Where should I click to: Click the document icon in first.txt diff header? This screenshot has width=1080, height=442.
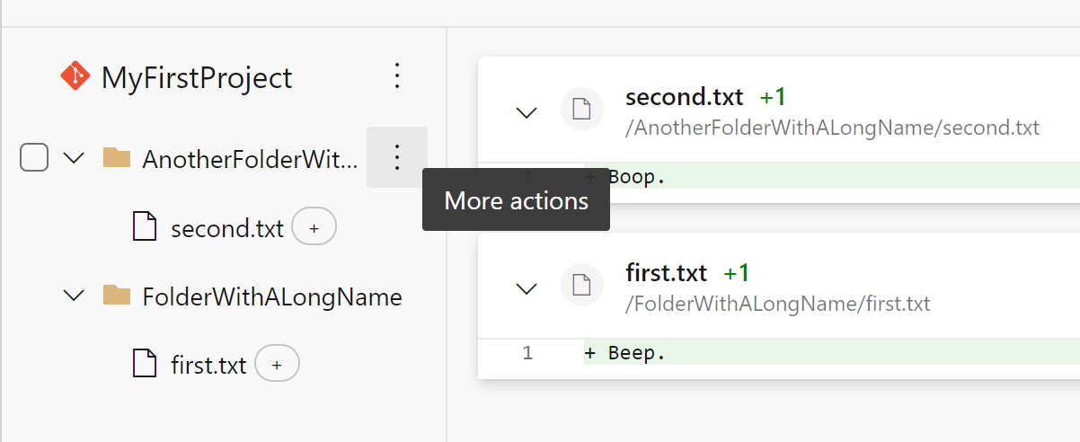[x=581, y=287]
